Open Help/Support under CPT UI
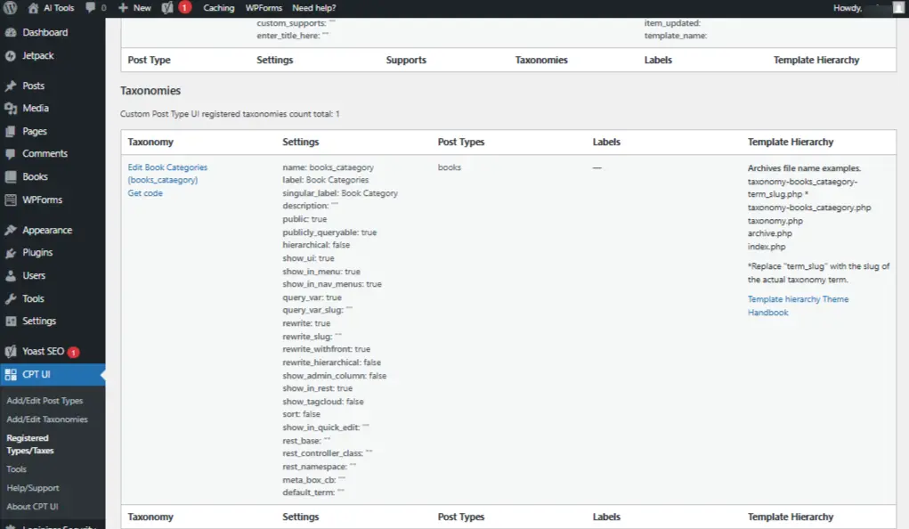909x529 pixels. click(x=31, y=488)
